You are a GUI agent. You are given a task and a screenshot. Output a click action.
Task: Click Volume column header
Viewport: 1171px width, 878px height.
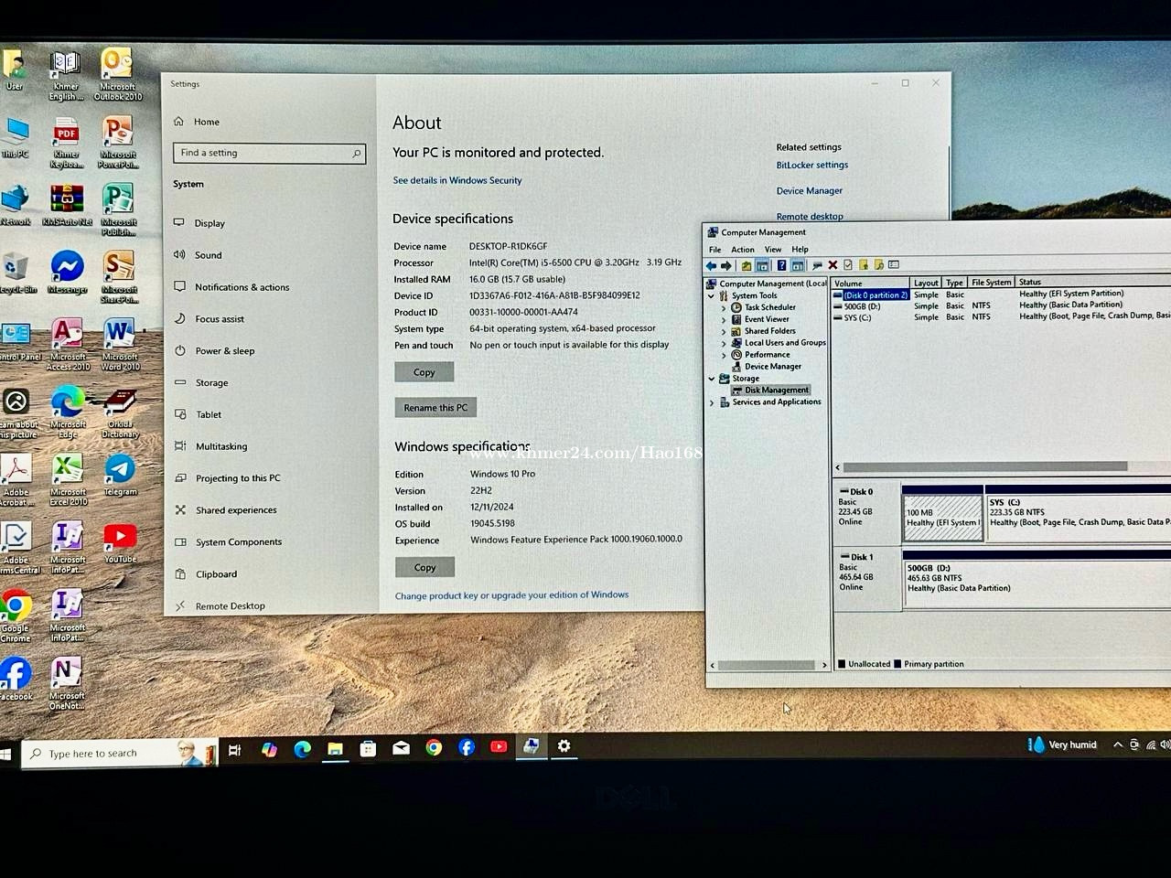pyautogui.click(x=870, y=284)
